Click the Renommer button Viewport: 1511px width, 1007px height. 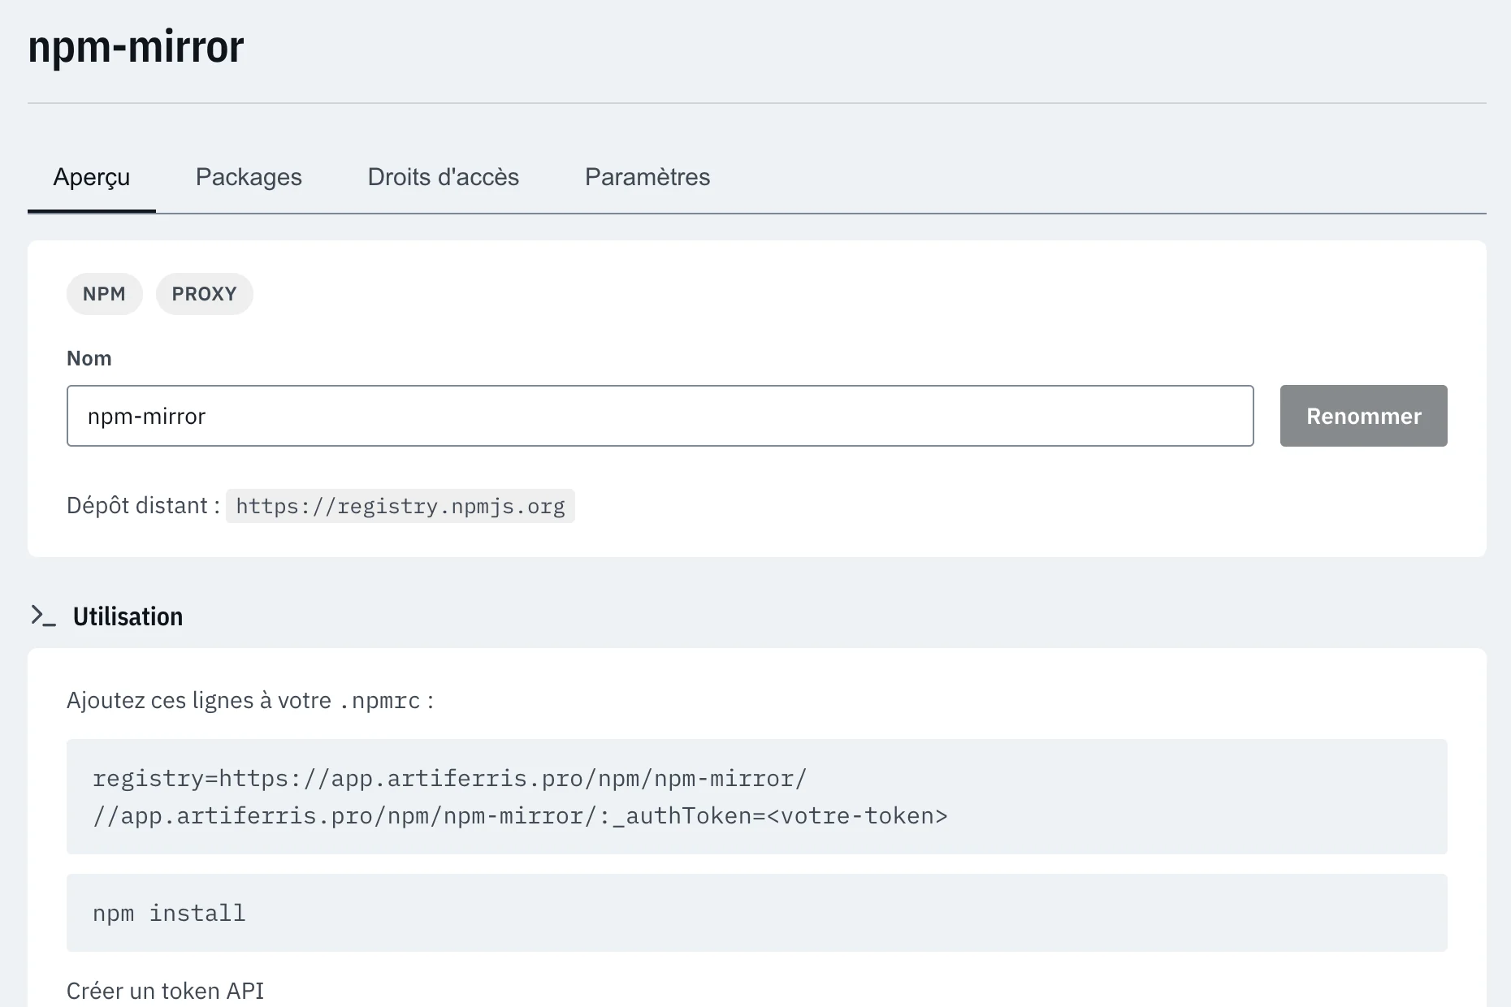tap(1363, 416)
